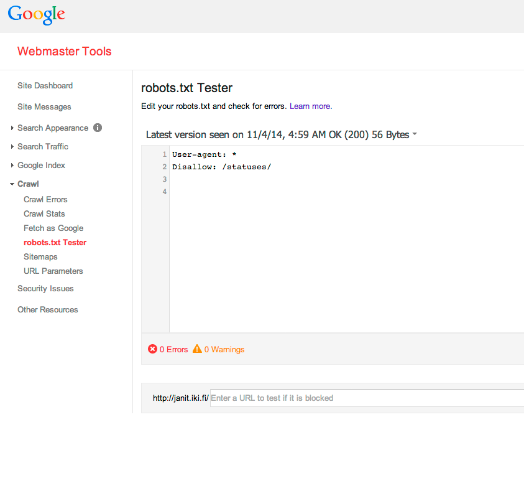Click the User-agent line in the editor
524x478 pixels.
pos(204,154)
